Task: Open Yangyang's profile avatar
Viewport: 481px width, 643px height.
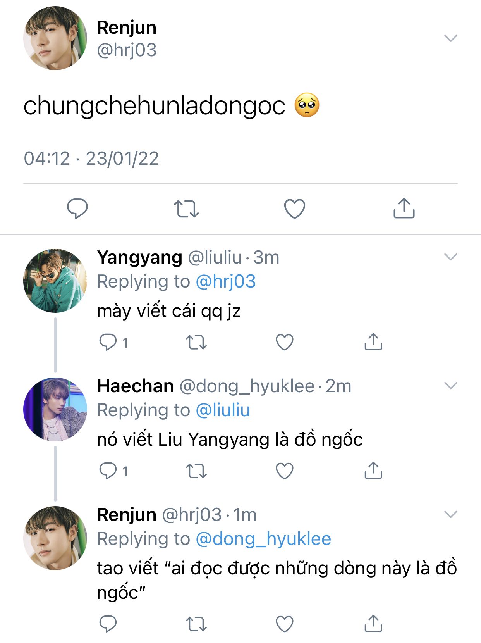Action: click(55, 281)
